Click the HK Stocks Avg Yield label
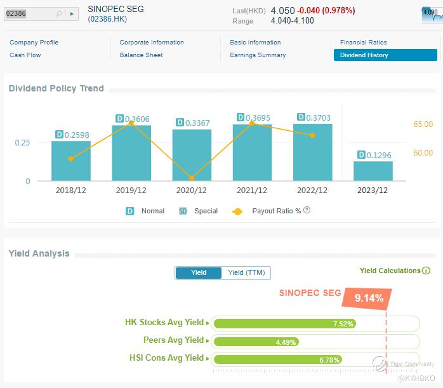 [x=164, y=322]
